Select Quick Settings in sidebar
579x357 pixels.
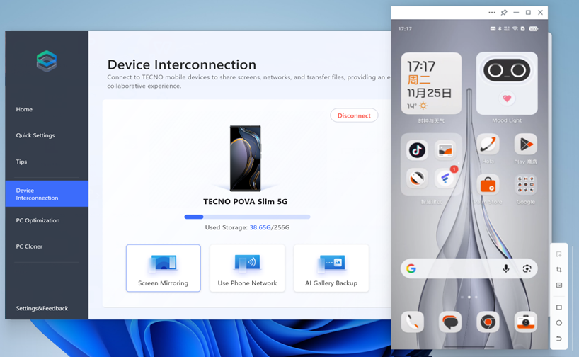pyautogui.click(x=35, y=135)
